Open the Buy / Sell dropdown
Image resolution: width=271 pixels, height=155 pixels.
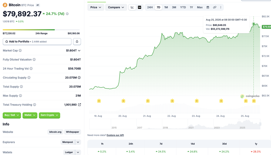coord(12,115)
